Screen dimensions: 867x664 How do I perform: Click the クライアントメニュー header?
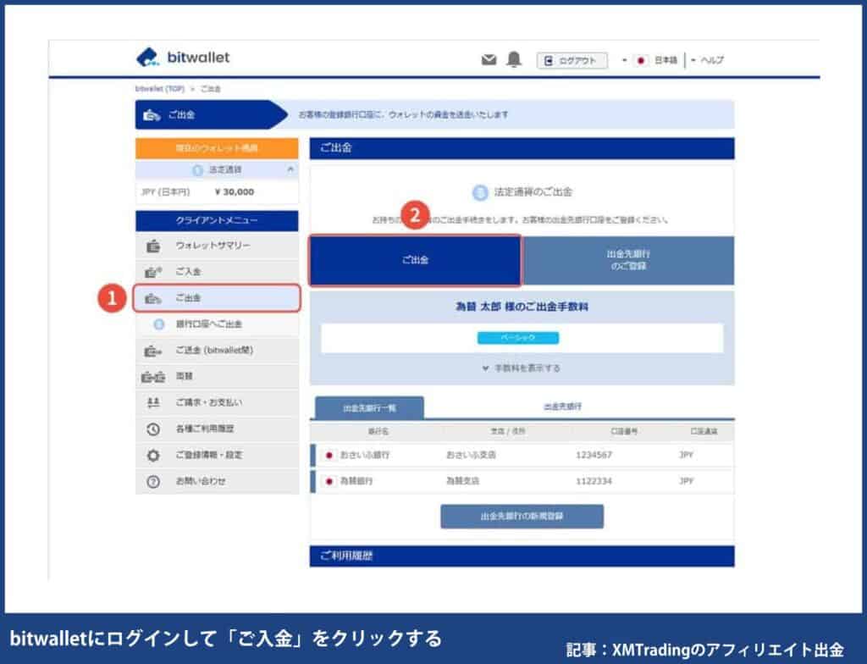(x=217, y=220)
